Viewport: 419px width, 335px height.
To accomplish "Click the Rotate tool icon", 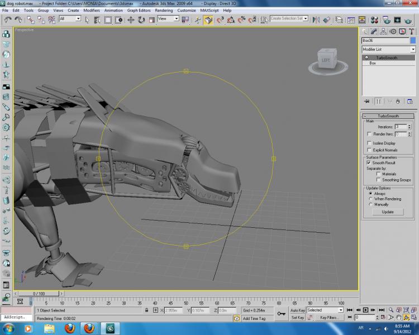I will pos(141,20).
